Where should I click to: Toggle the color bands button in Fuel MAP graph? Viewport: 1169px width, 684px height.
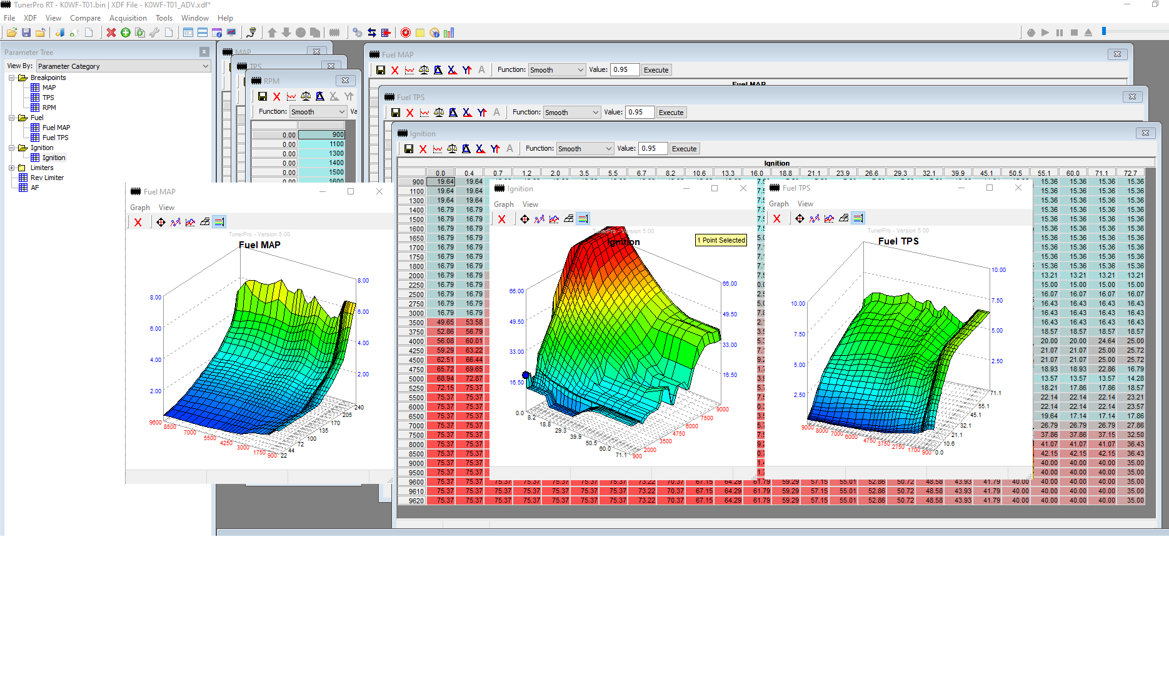[219, 222]
